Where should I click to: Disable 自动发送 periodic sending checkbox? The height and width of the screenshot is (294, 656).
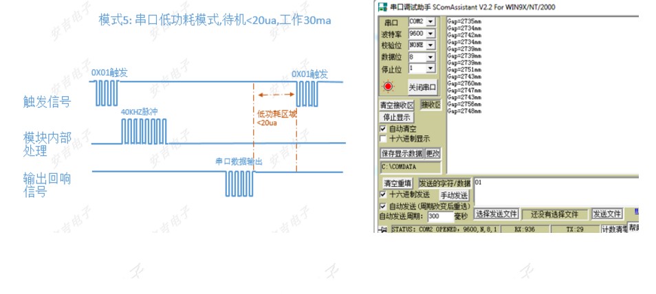point(384,205)
